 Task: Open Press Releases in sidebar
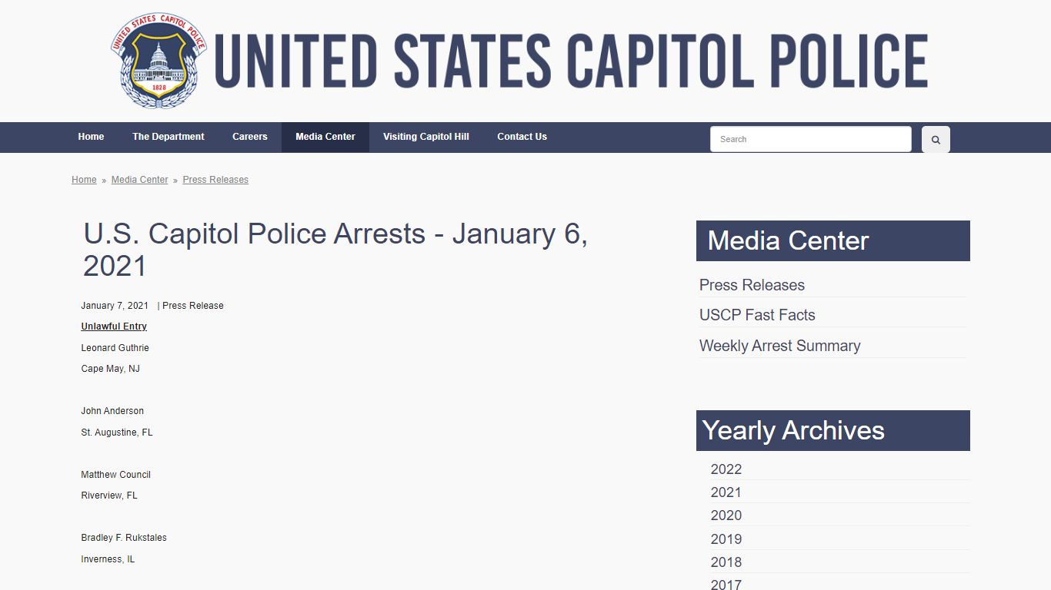click(x=752, y=285)
